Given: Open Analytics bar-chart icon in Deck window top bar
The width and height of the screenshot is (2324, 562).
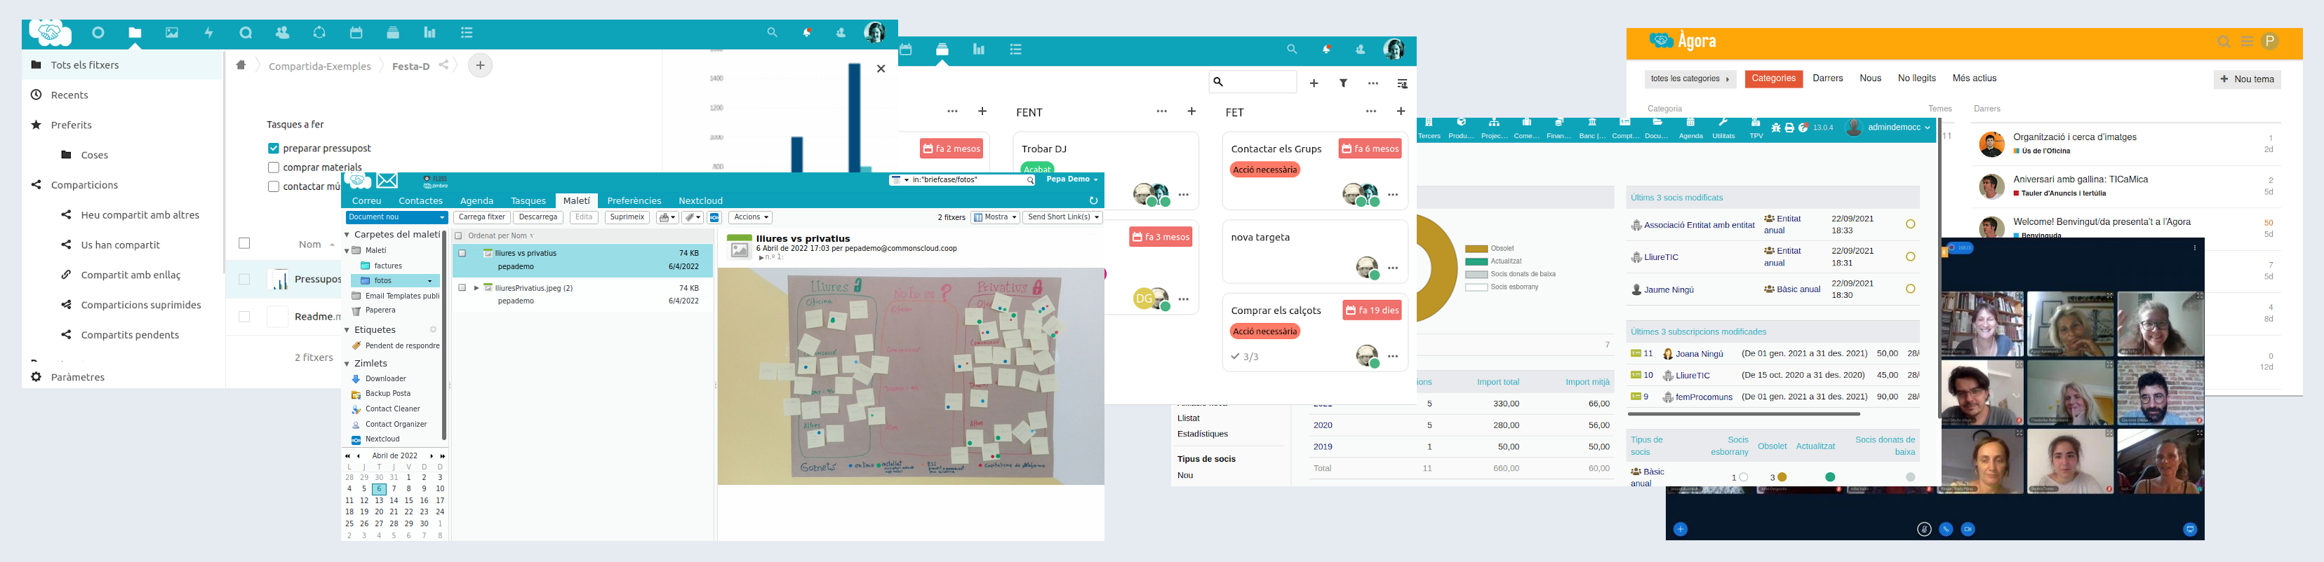Looking at the screenshot, I should [979, 50].
